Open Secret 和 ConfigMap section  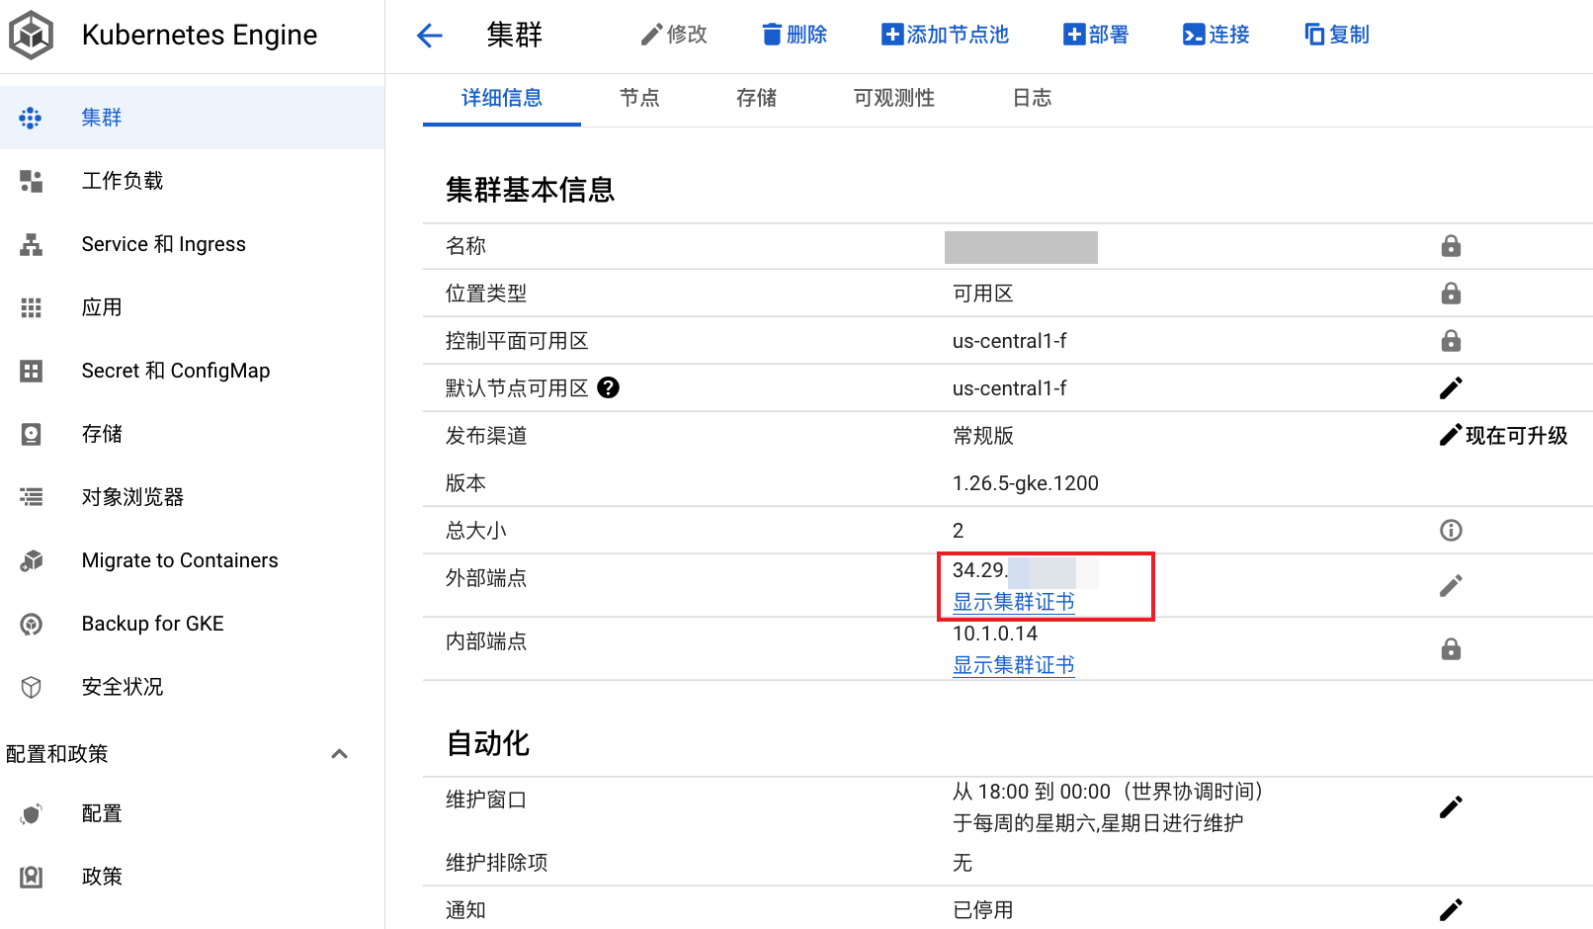pyautogui.click(x=175, y=370)
